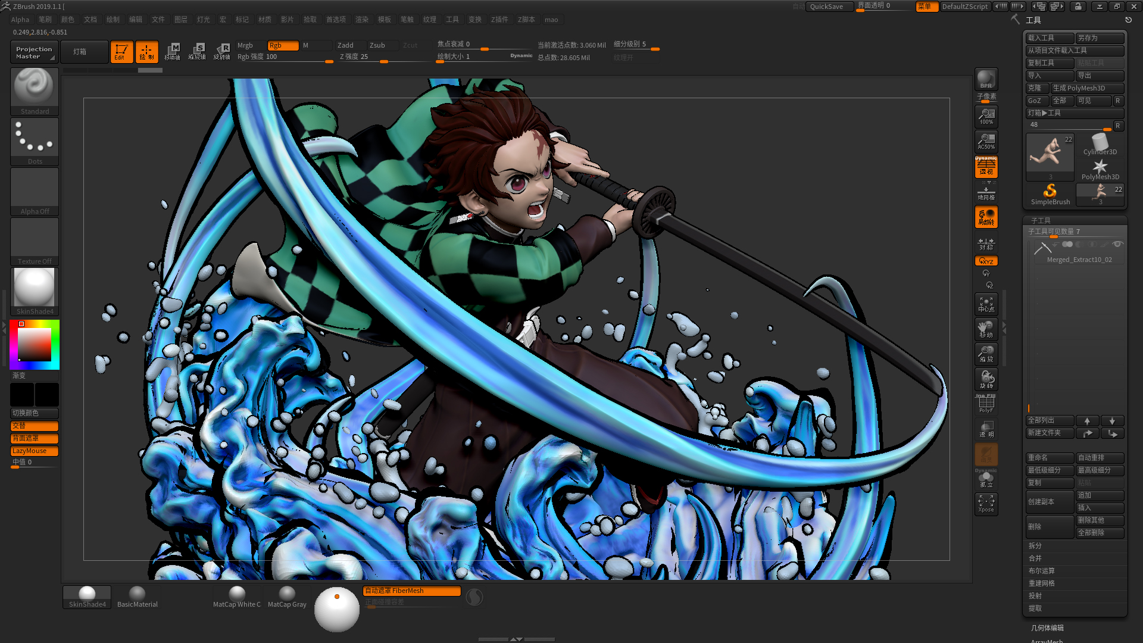
Task: Toggle the LazyMouse switch
Action: click(34, 451)
